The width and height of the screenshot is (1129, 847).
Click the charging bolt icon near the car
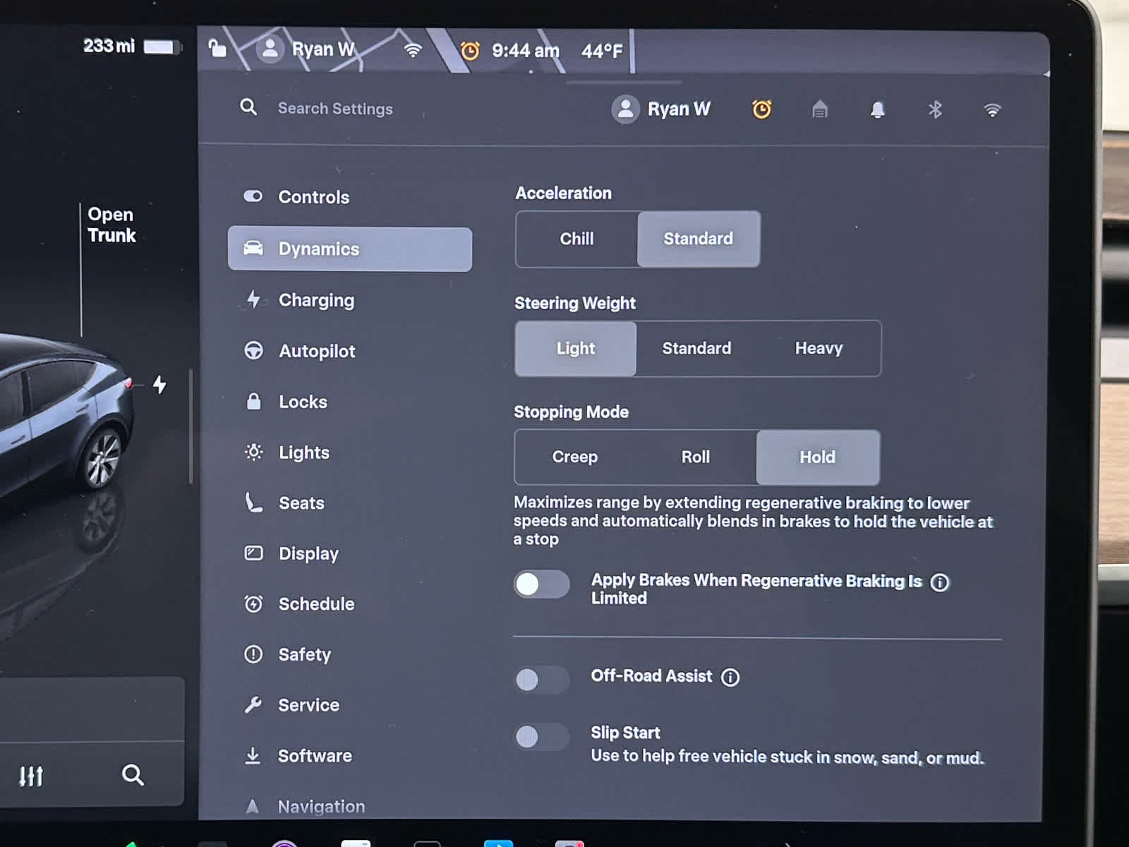(x=160, y=385)
